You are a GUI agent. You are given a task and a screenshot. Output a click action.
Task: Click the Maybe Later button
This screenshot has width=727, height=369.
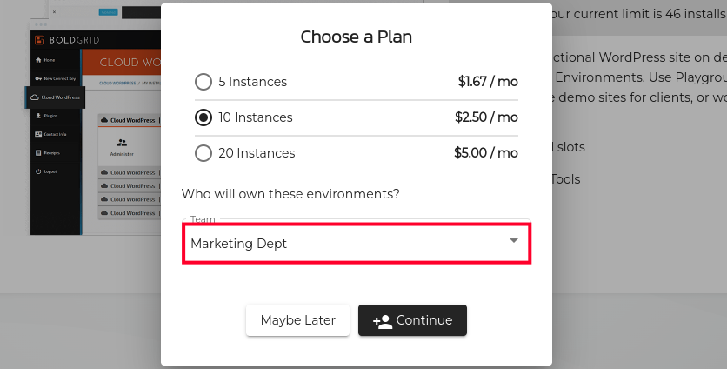[x=297, y=320]
